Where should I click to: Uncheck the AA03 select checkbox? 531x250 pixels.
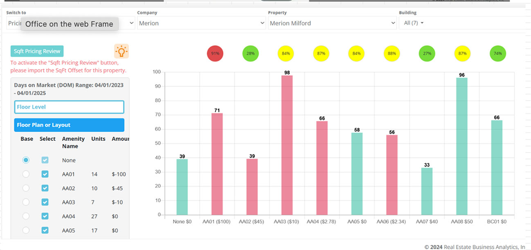point(45,202)
